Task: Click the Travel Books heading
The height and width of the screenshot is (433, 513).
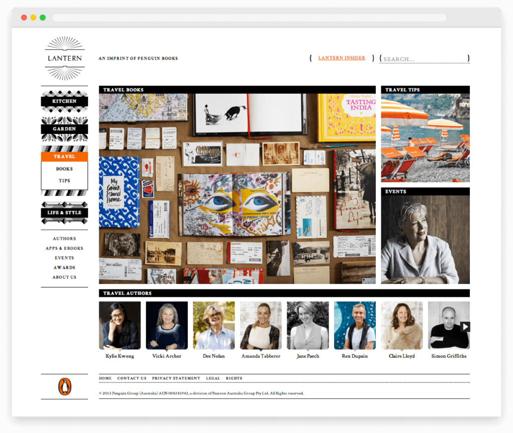Action: point(123,90)
